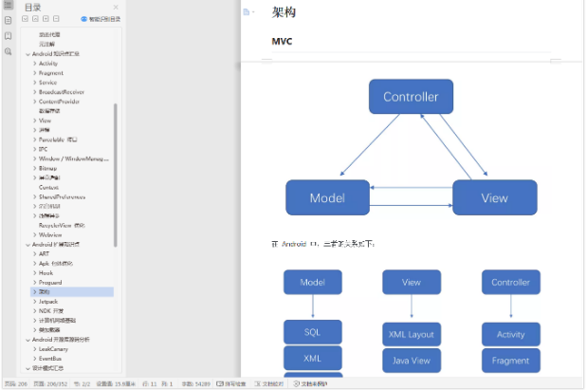Viewport: 587px width, 390px height.
Task: Click the 页面: 206/352 page count in status bar
Action: click(50, 383)
